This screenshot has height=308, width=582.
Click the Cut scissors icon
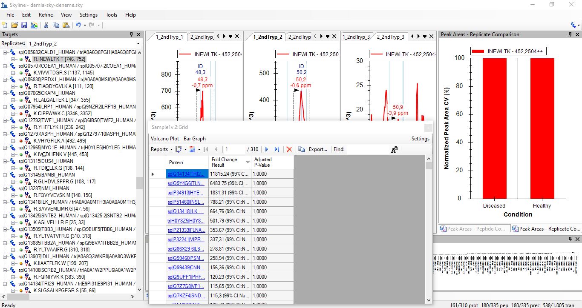(x=46, y=25)
